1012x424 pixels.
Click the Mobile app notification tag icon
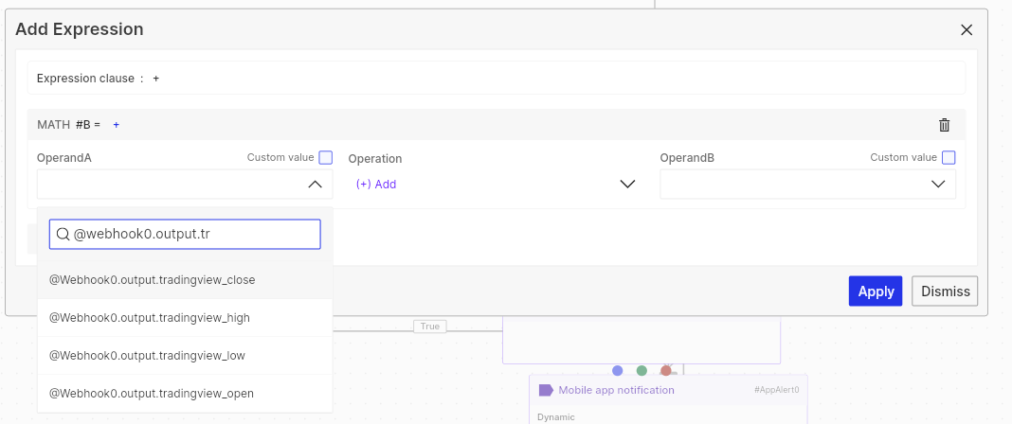tap(546, 390)
